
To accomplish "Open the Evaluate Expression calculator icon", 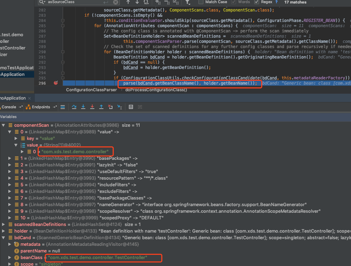I will pyautogui.click(x=131, y=107).
